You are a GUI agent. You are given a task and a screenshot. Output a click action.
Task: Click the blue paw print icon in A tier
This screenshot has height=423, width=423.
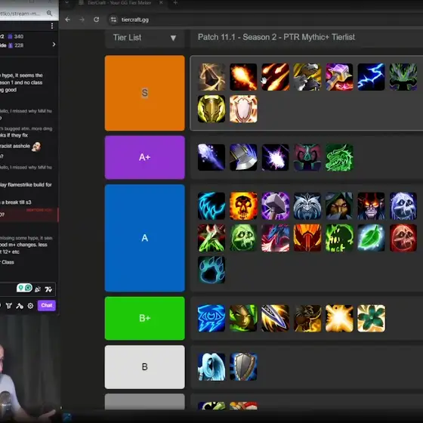coord(211,270)
